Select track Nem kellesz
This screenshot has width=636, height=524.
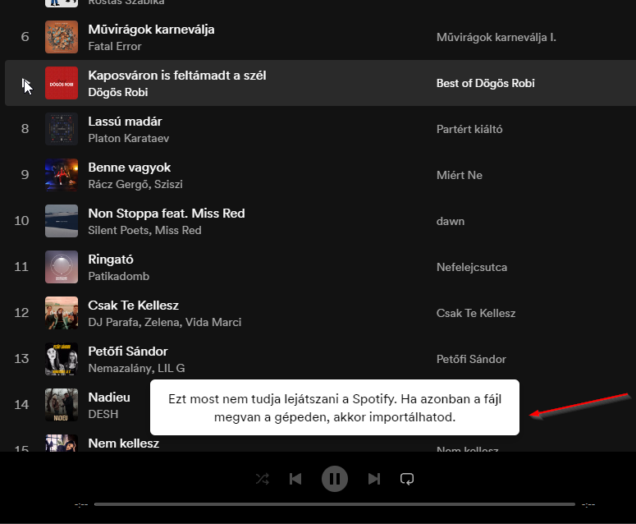pos(124,444)
